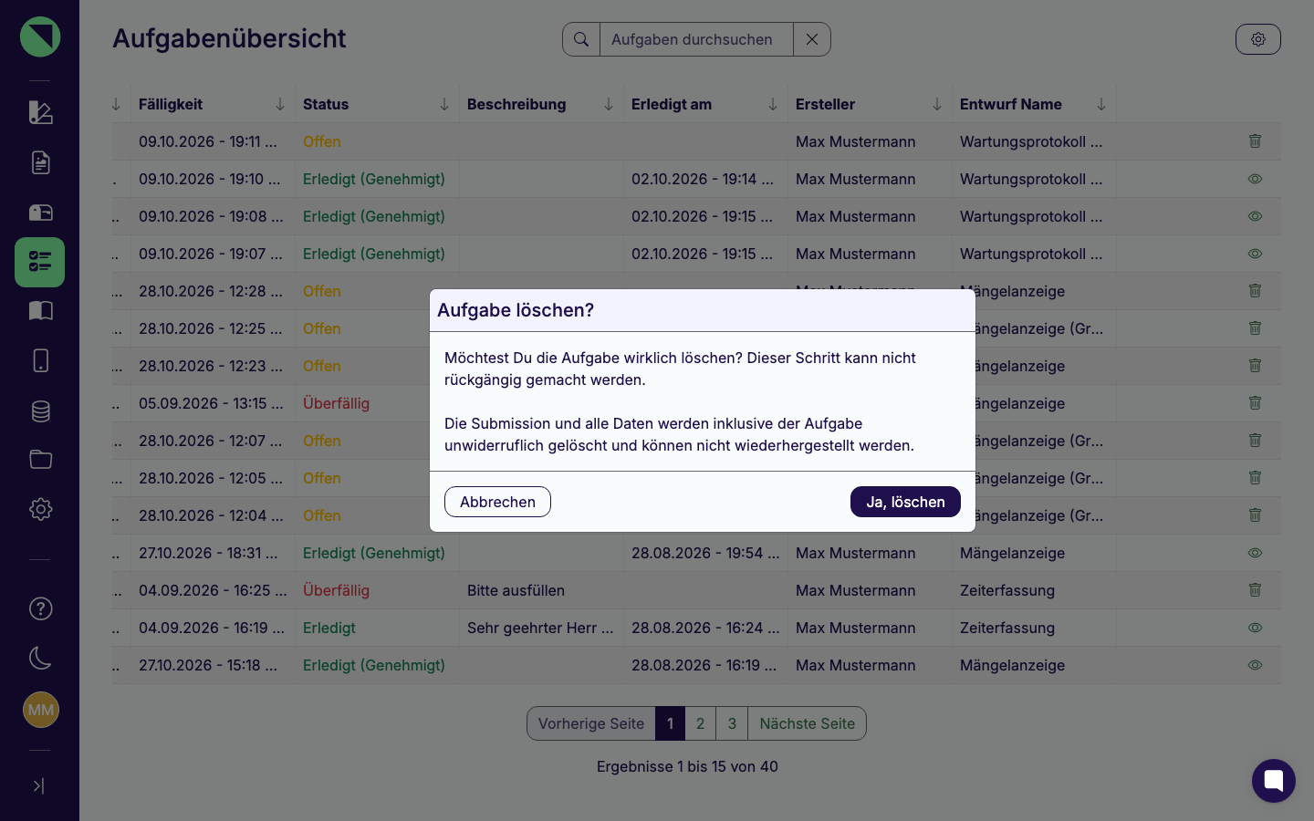
Task: Go to page 2 of results
Action: pyautogui.click(x=700, y=723)
